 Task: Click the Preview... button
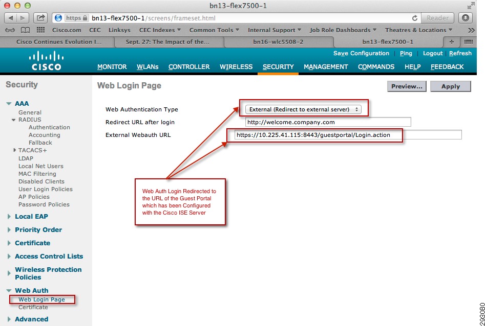pyautogui.click(x=407, y=86)
